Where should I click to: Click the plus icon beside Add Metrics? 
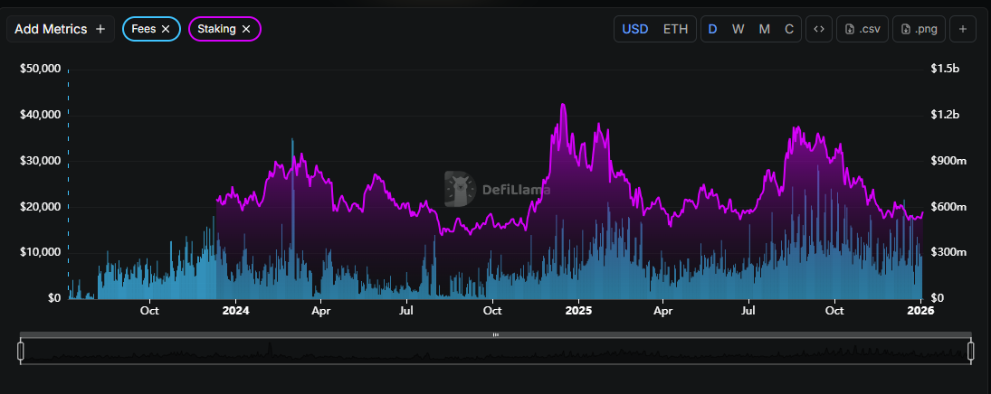100,29
